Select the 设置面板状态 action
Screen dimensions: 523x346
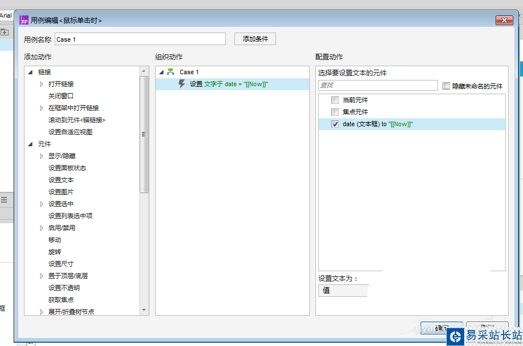(67, 168)
